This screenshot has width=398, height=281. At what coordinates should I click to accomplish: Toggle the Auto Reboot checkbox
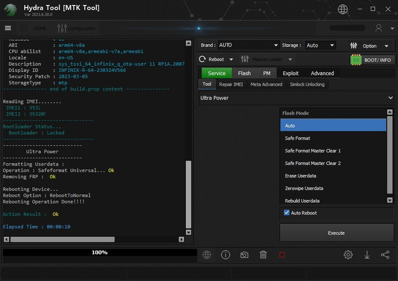(287, 213)
